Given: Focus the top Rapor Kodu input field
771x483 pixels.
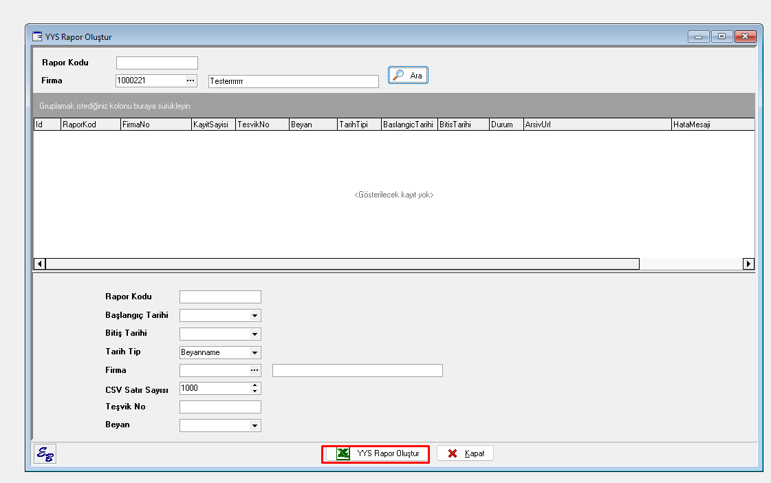Looking at the screenshot, I should click(x=157, y=63).
